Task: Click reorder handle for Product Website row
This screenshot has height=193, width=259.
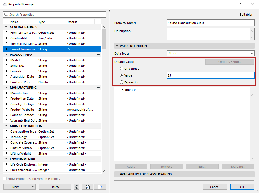Action: click(6, 110)
